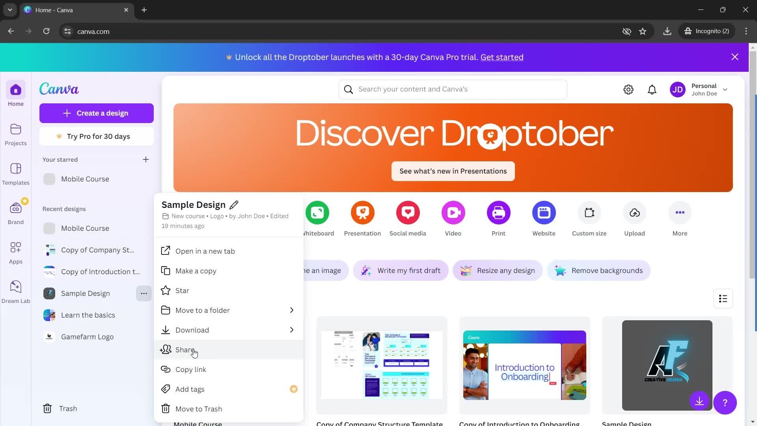Select the Presentation tool icon
This screenshot has width=757, height=426.
tap(362, 212)
